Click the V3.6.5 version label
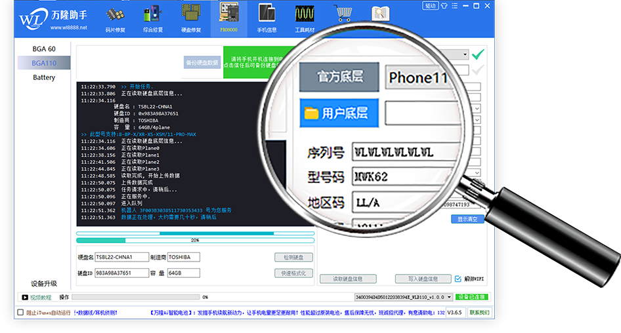621x333 pixels. pyautogui.click(x=455, y=313)
